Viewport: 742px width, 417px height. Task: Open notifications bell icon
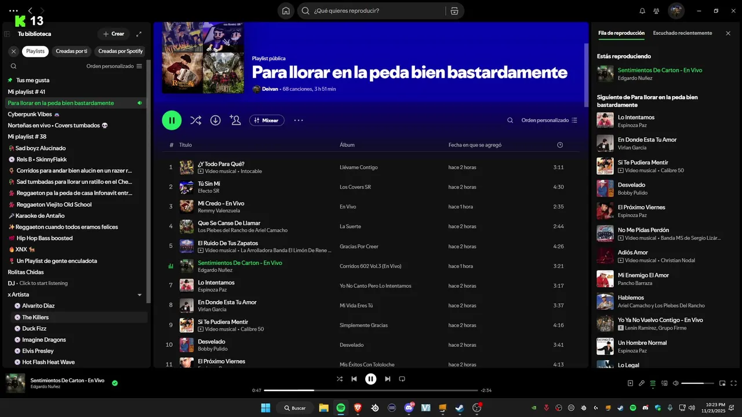(x=642, y=10)
